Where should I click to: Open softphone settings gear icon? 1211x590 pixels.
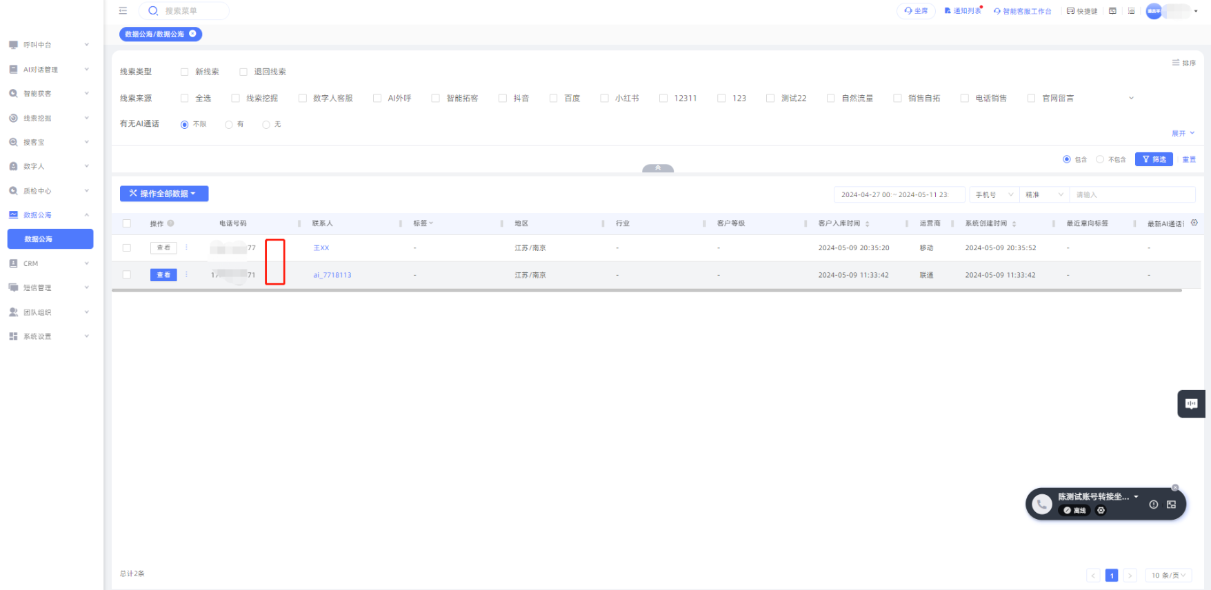[x=1101, y=511]
